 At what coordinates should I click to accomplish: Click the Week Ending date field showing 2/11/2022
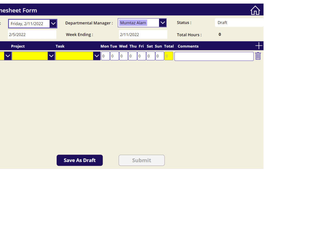(x=143, y=34)
